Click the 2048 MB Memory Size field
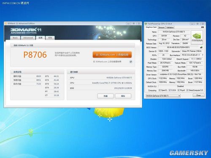 165,70
